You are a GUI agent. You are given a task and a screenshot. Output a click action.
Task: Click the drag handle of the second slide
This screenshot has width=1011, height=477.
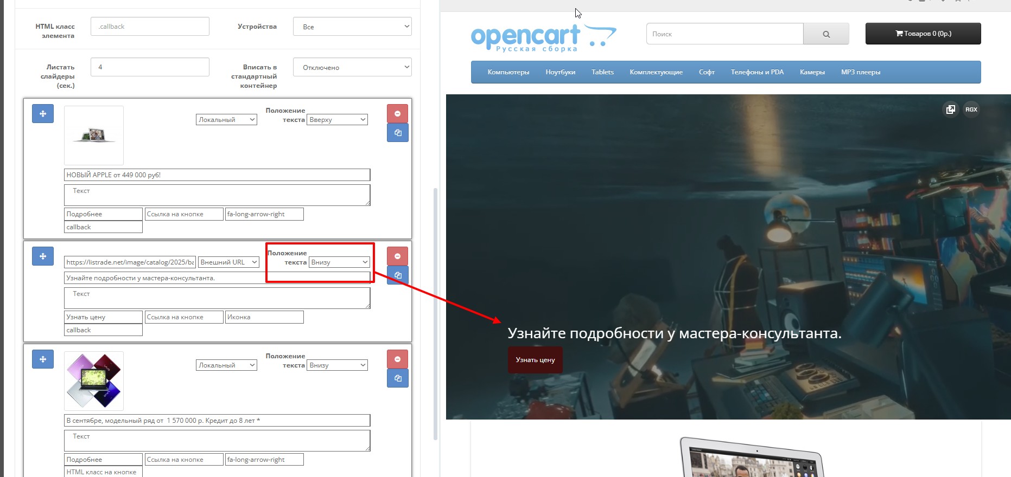click(x=43, y=256)
